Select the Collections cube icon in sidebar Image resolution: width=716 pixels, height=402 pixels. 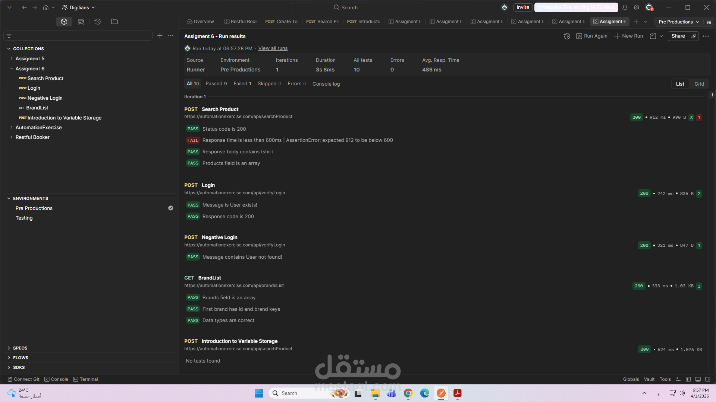click(x=64, y=21)
